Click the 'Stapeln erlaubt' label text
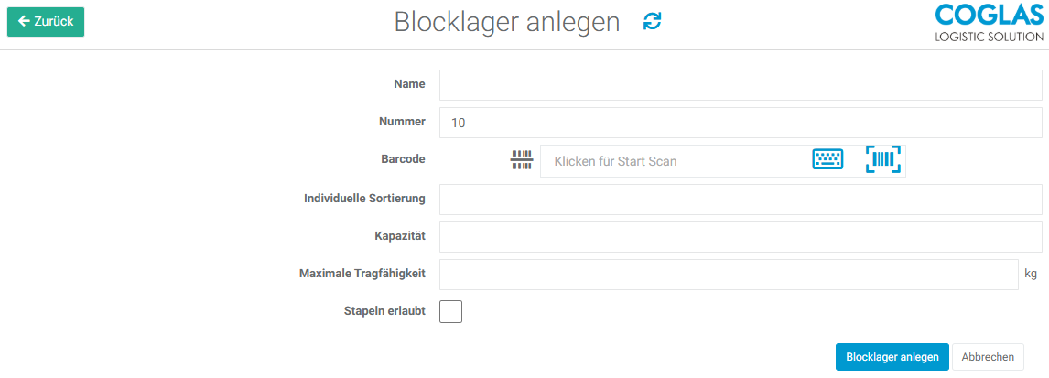This screenshot has height=378, width=1049. [x=378, y=311]
